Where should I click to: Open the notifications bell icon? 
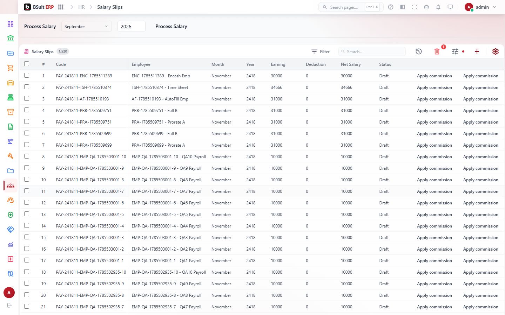tap(438, 7)
